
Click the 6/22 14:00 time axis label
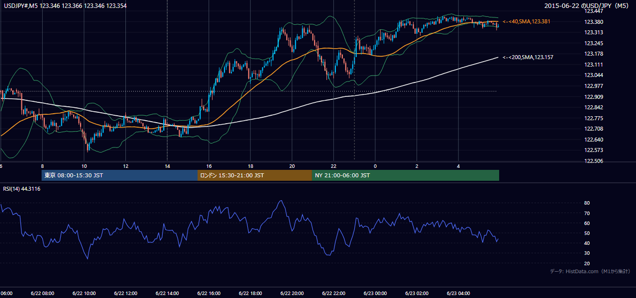[167, 294]
